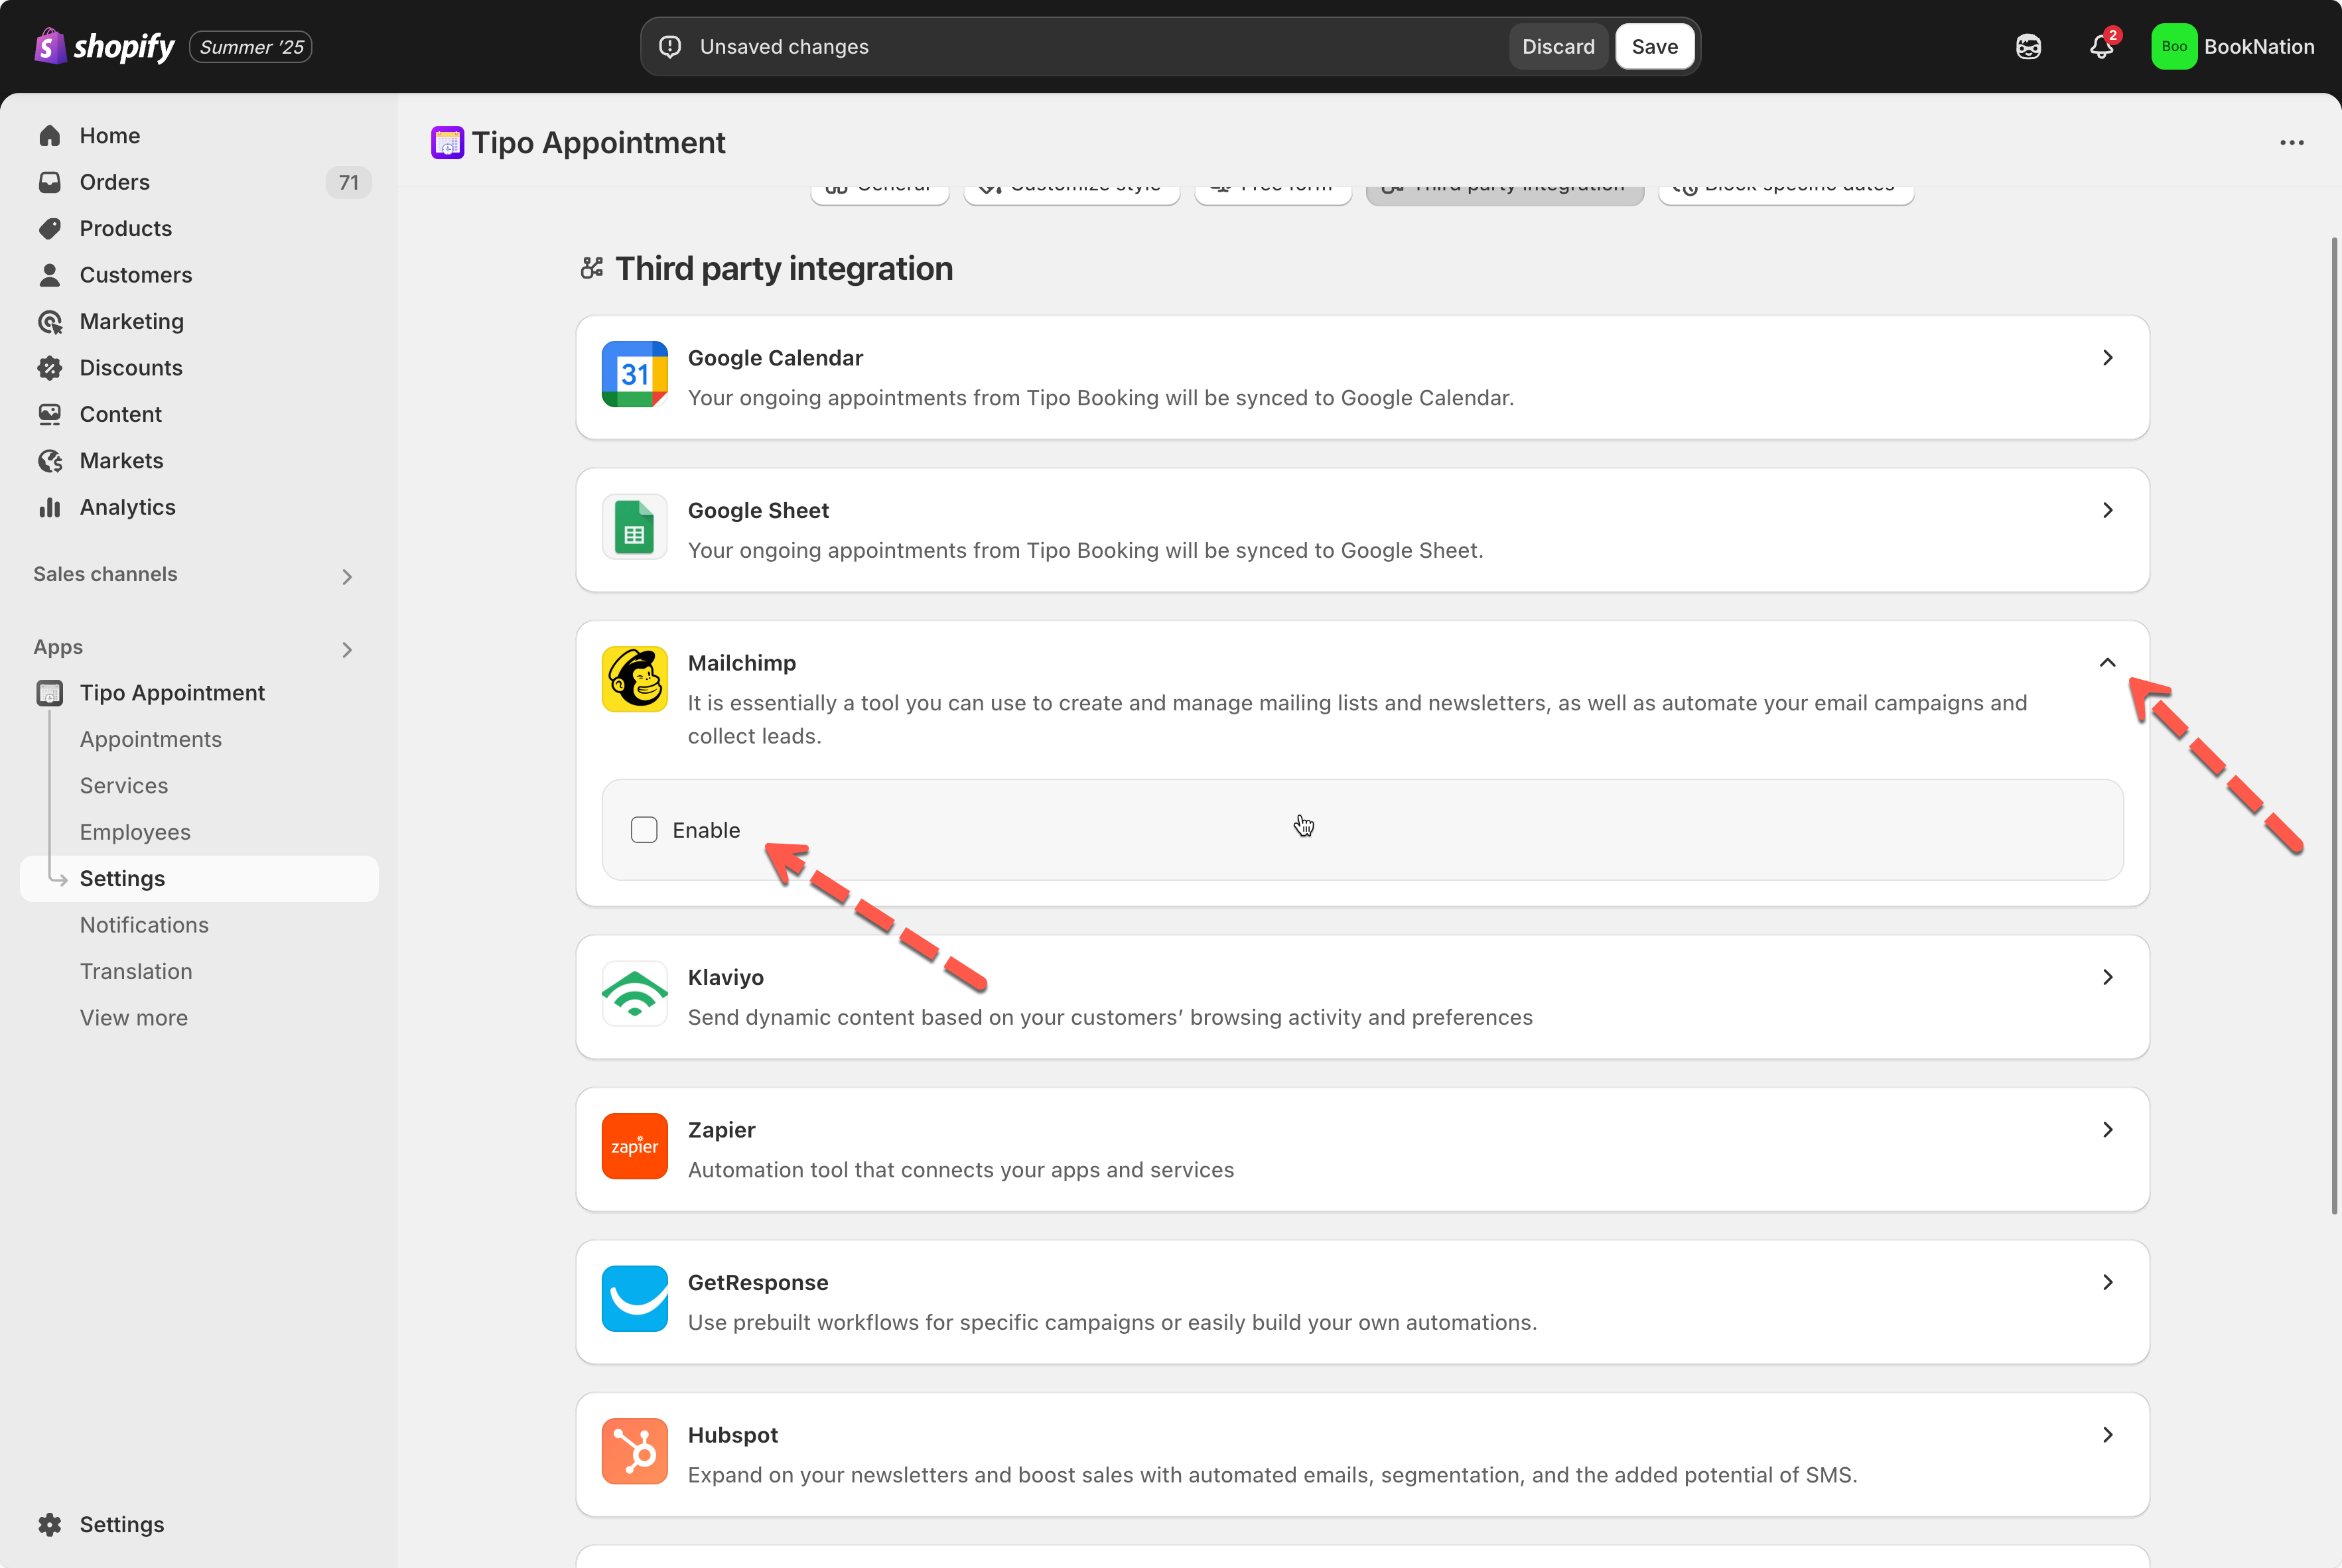Viewport: 2342px width, 1568px height.
Task: Click the Save button
Action: [x=1654, y=47]
